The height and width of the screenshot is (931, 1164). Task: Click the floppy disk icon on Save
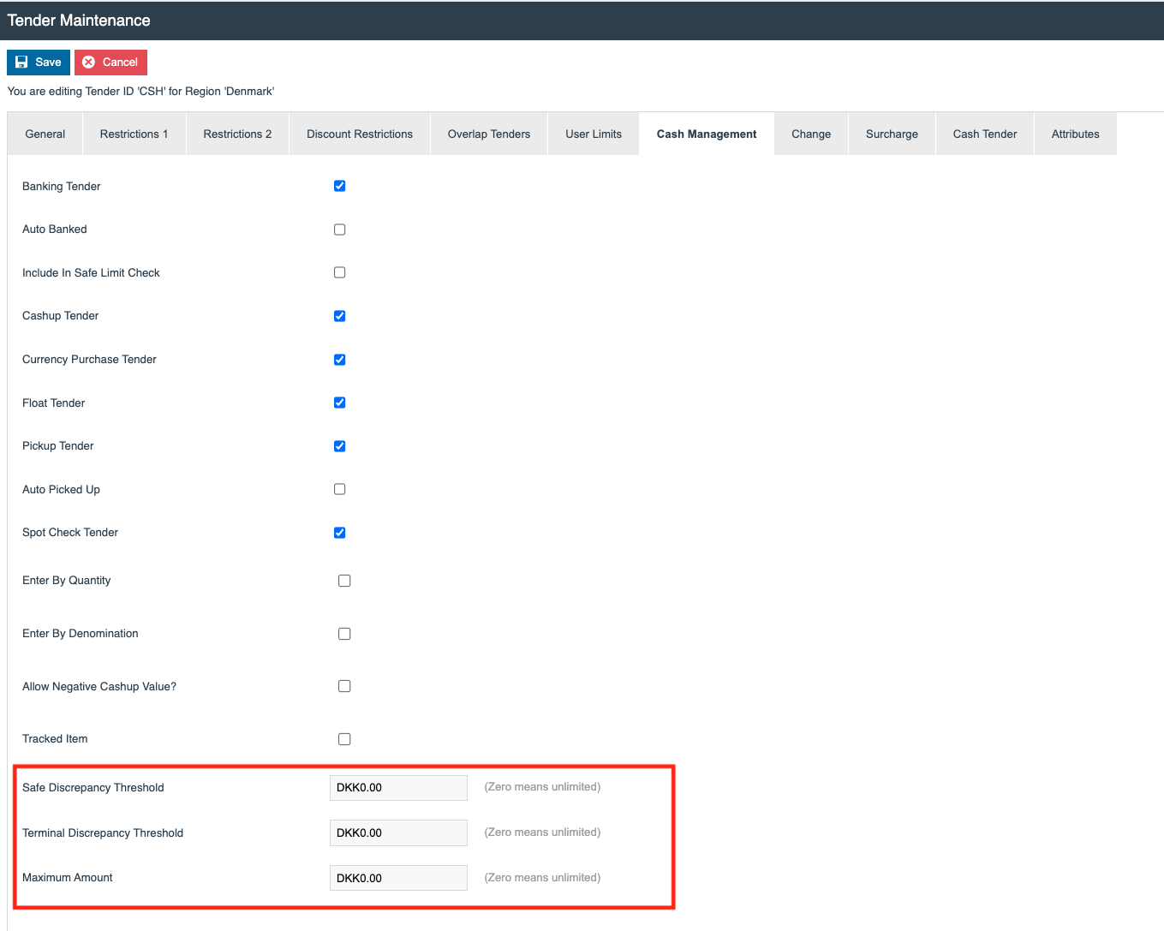click(x=21, y=63)
